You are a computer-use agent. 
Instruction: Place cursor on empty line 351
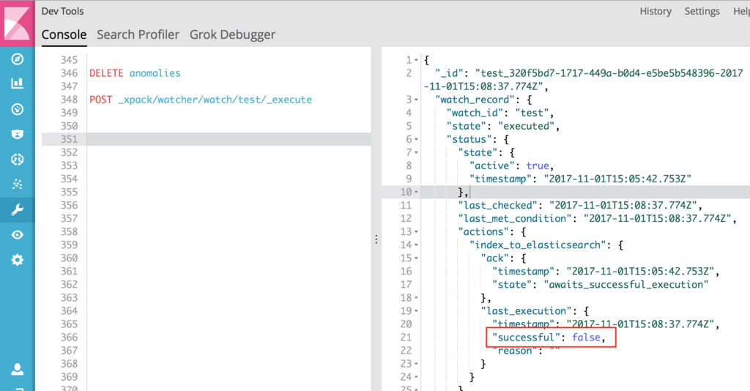[x=229, y=139]
